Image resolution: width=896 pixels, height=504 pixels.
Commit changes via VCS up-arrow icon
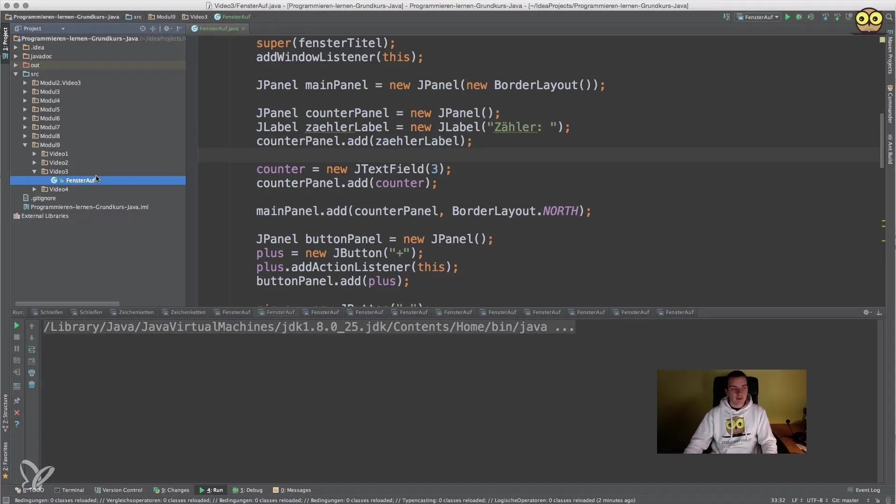pos(837,17)
